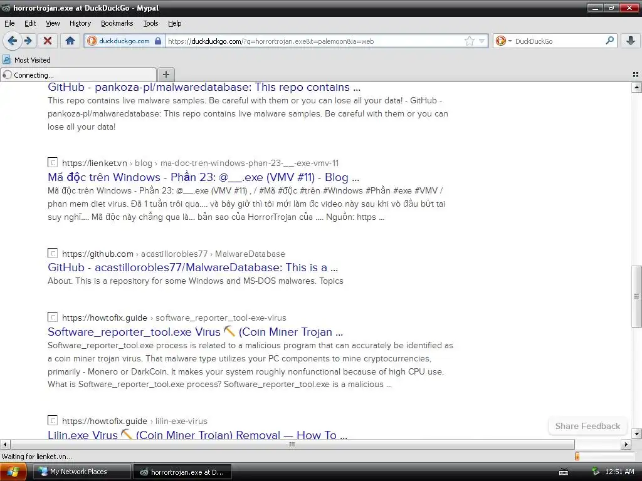Image resolution: width=642 pixels, height=481 pixels.
Task: Open the Bookmarks menu
Action: click(x=117, y=23)
